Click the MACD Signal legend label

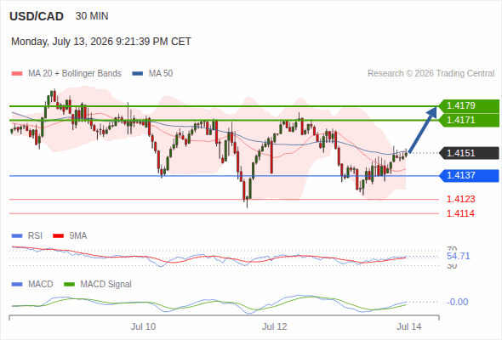[x=106, y=285]
